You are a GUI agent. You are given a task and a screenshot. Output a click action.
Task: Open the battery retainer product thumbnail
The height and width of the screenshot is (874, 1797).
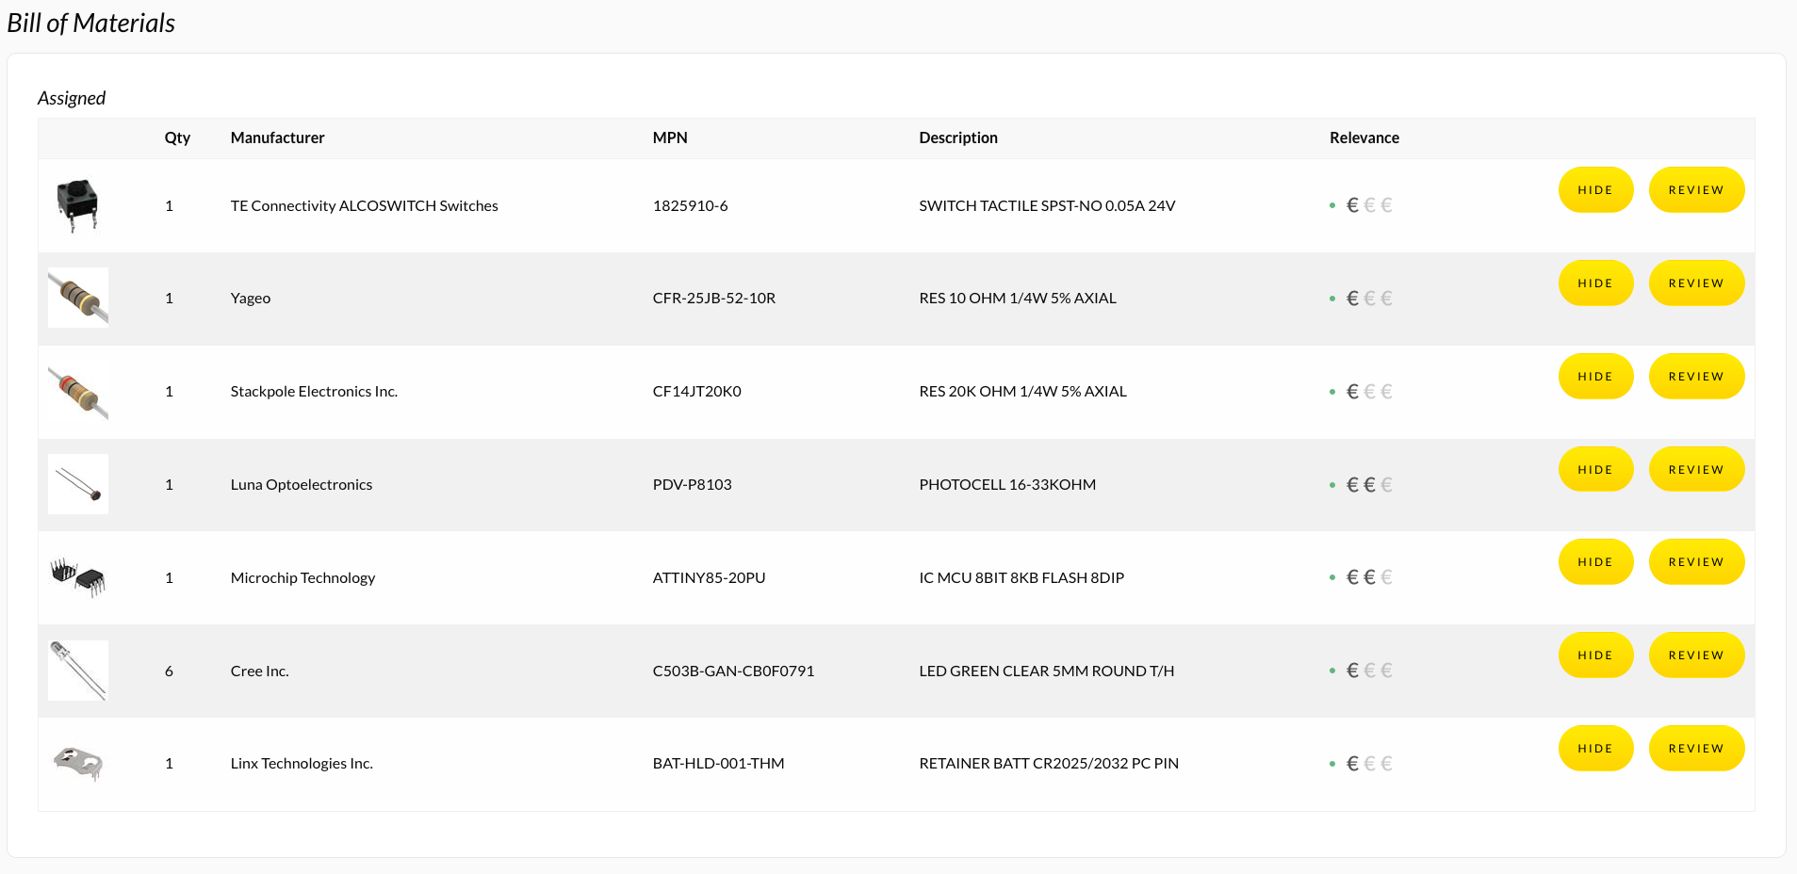77,763
